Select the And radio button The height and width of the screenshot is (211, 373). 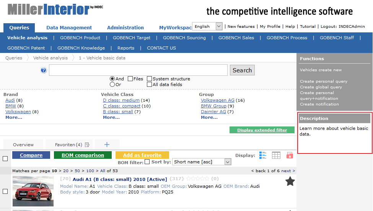point(112,78)
